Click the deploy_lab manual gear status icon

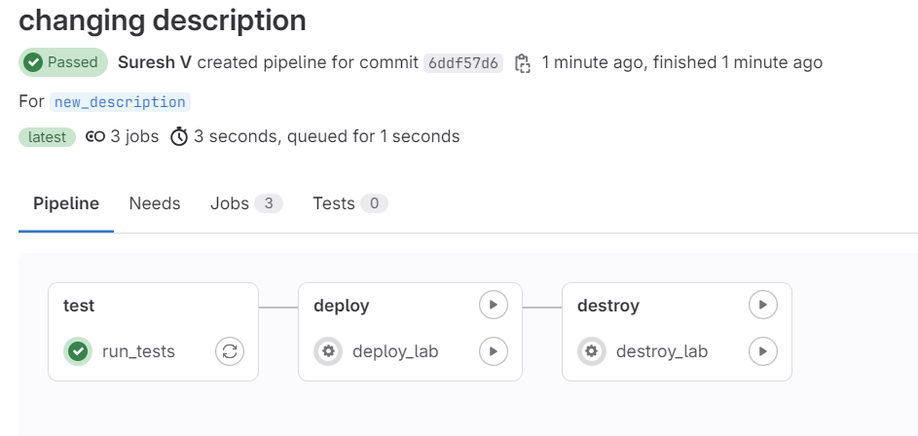pos(329,351)
